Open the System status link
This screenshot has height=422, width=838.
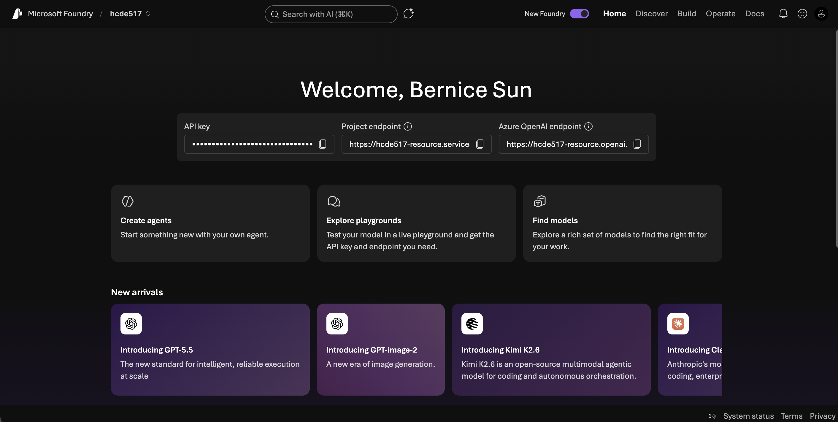tap(748, 416)
